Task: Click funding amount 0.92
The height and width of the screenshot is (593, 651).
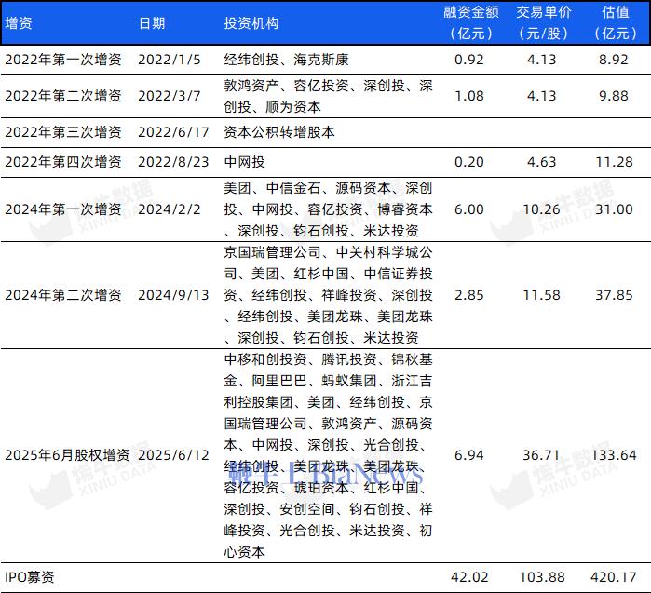Action: pyautogui.click(x=469, y=60)
